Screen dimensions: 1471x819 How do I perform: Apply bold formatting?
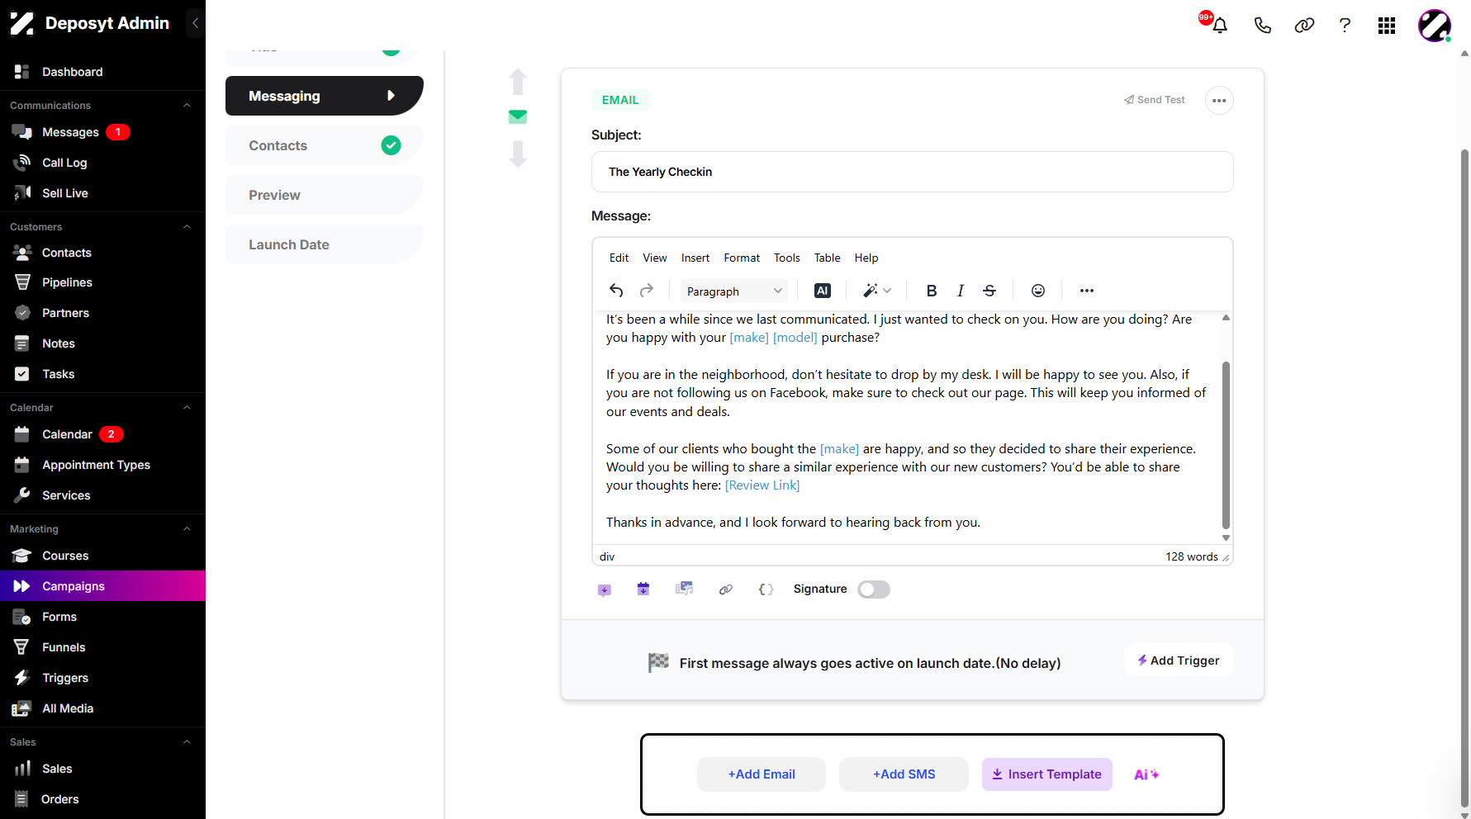932,291
